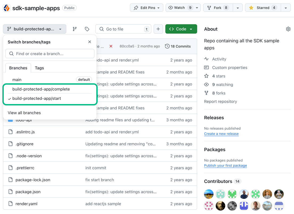Viewport: 294px width, 214px height.
Task: Click the branches icon next to branch selector
Action: (x=75, y=29)
